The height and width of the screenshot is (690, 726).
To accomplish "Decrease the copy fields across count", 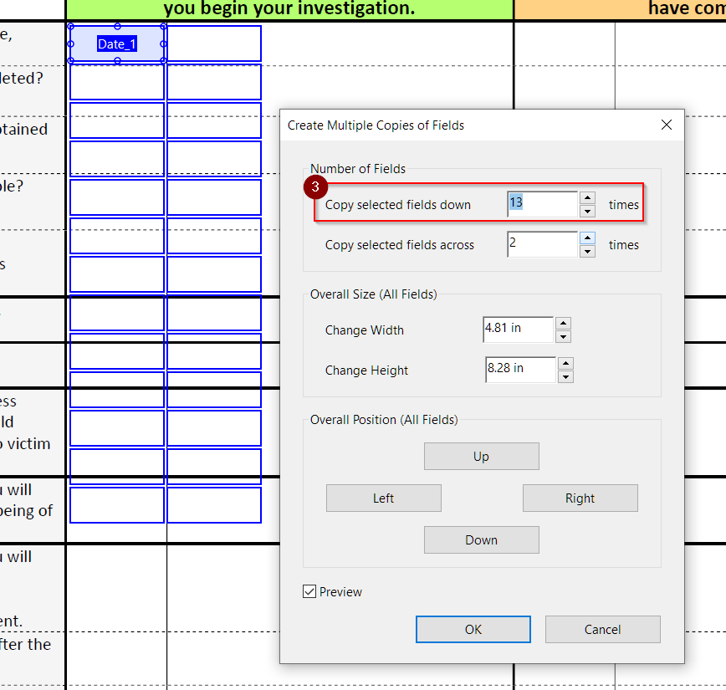I will [587, 251].
